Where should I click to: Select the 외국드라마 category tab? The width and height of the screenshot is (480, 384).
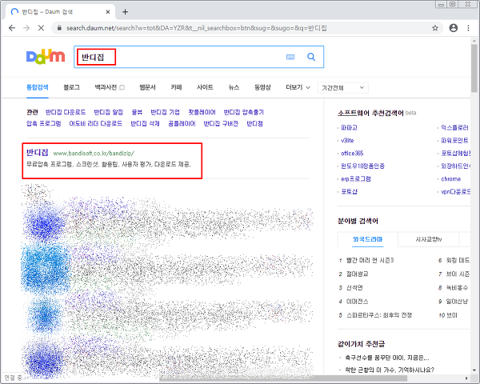368,239
